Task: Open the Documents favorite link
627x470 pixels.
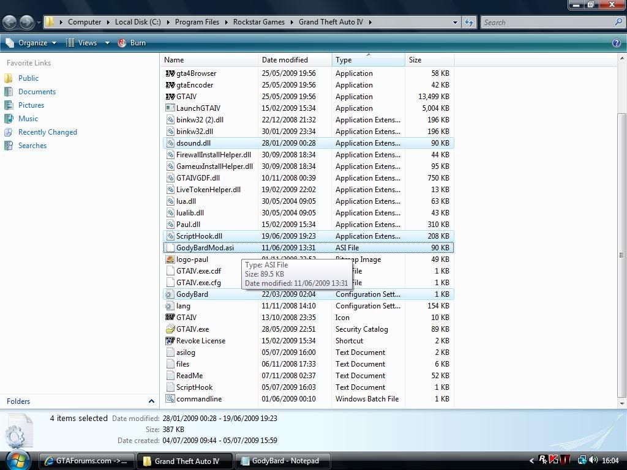Action: (37, 92)
